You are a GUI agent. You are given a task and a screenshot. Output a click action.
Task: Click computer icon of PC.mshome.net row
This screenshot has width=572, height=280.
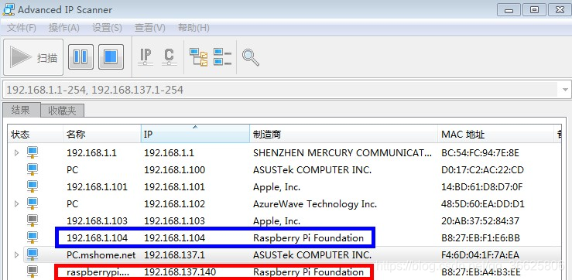(33, 254)
